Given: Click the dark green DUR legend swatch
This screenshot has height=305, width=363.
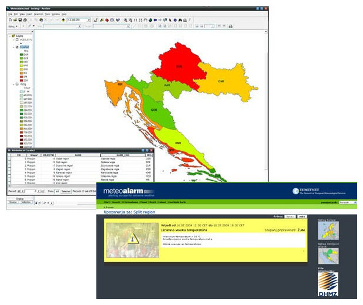Looking at the screenshot, I should coord(21,55).
